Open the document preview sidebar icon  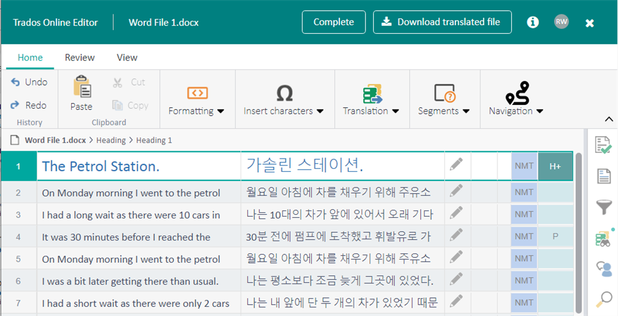tap(604, 175)
